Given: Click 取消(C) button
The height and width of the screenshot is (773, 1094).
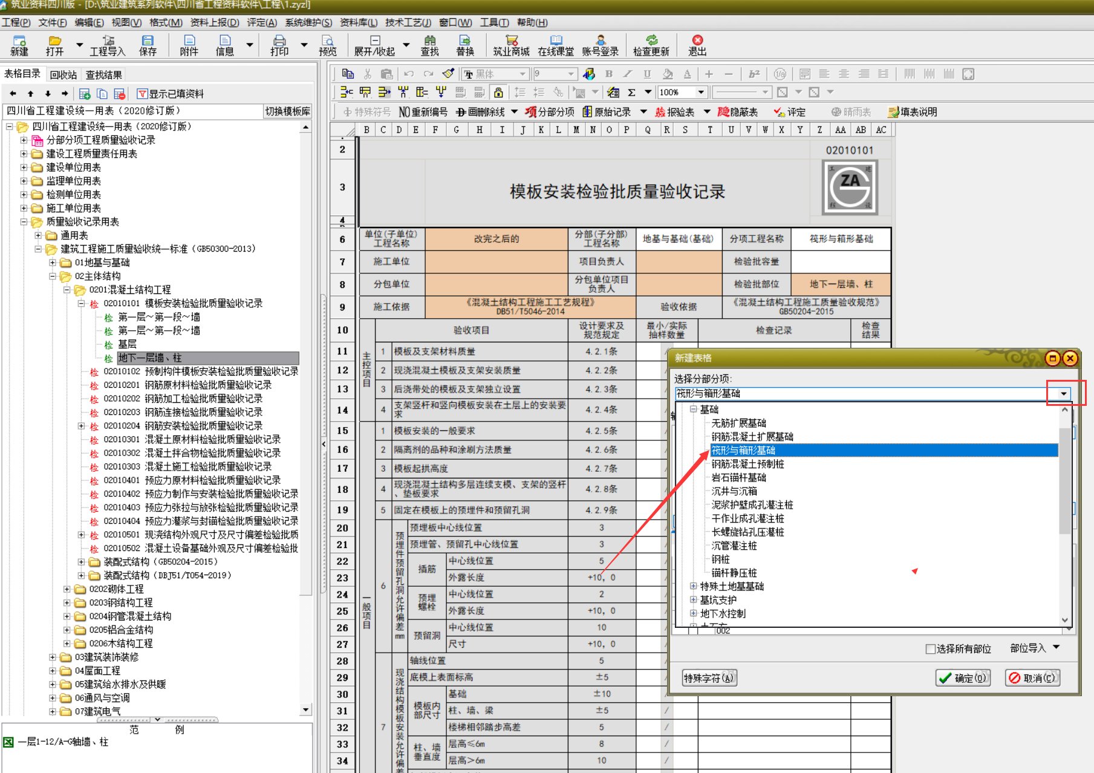Looking at the screenshot, I should coord(1033,678).
